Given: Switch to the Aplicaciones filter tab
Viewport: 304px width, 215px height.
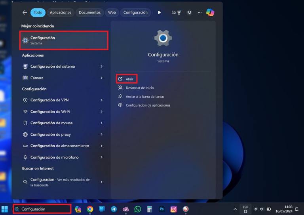Looking at the screenshot, I should (x=61, y=13).
